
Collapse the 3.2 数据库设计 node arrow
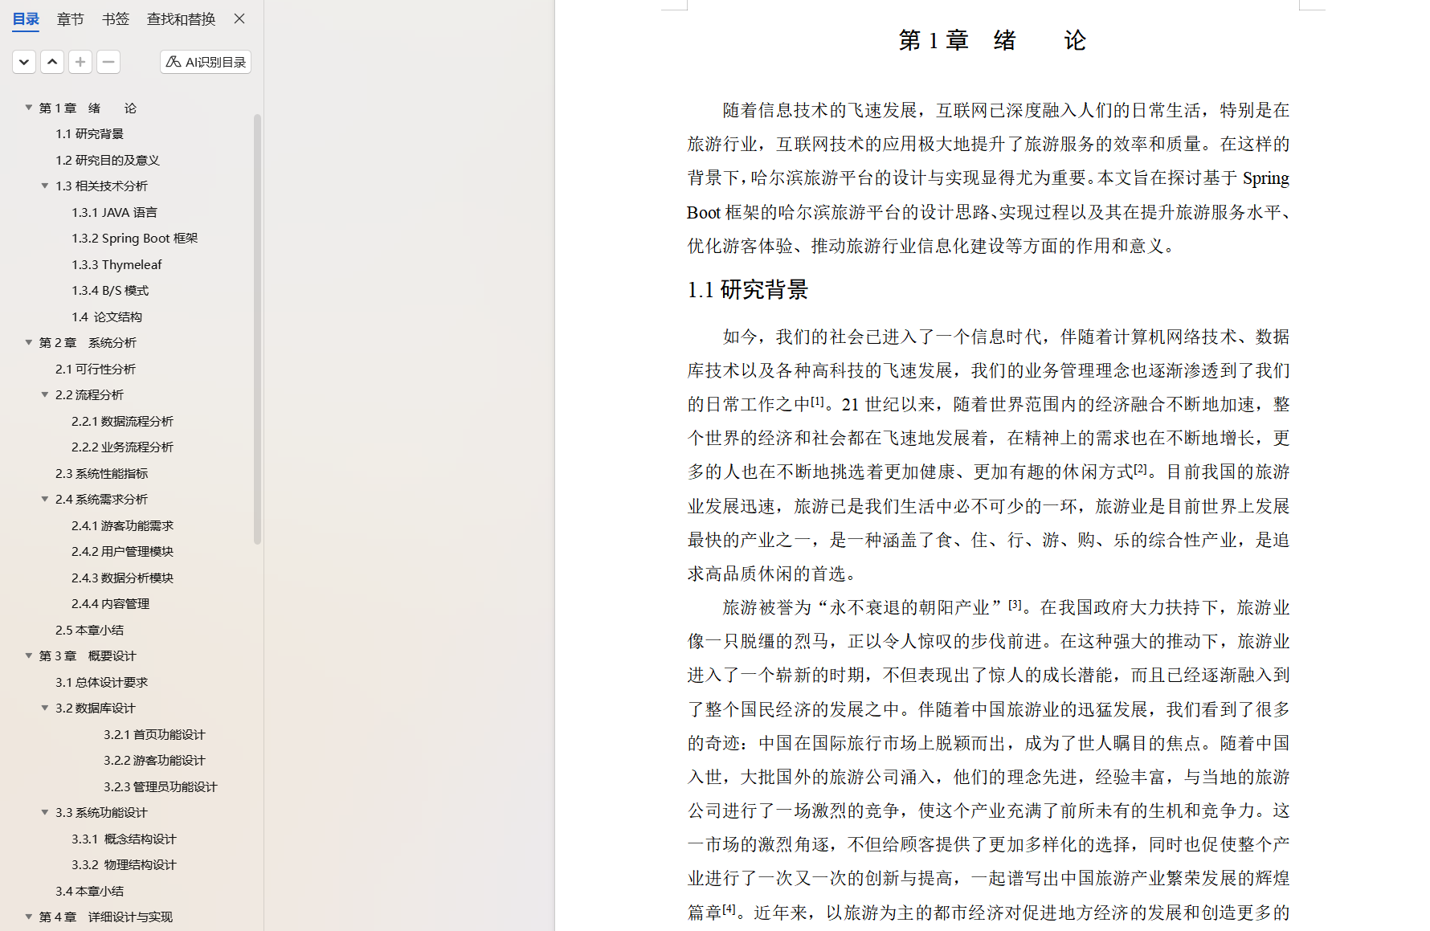[x=45, y=708]
